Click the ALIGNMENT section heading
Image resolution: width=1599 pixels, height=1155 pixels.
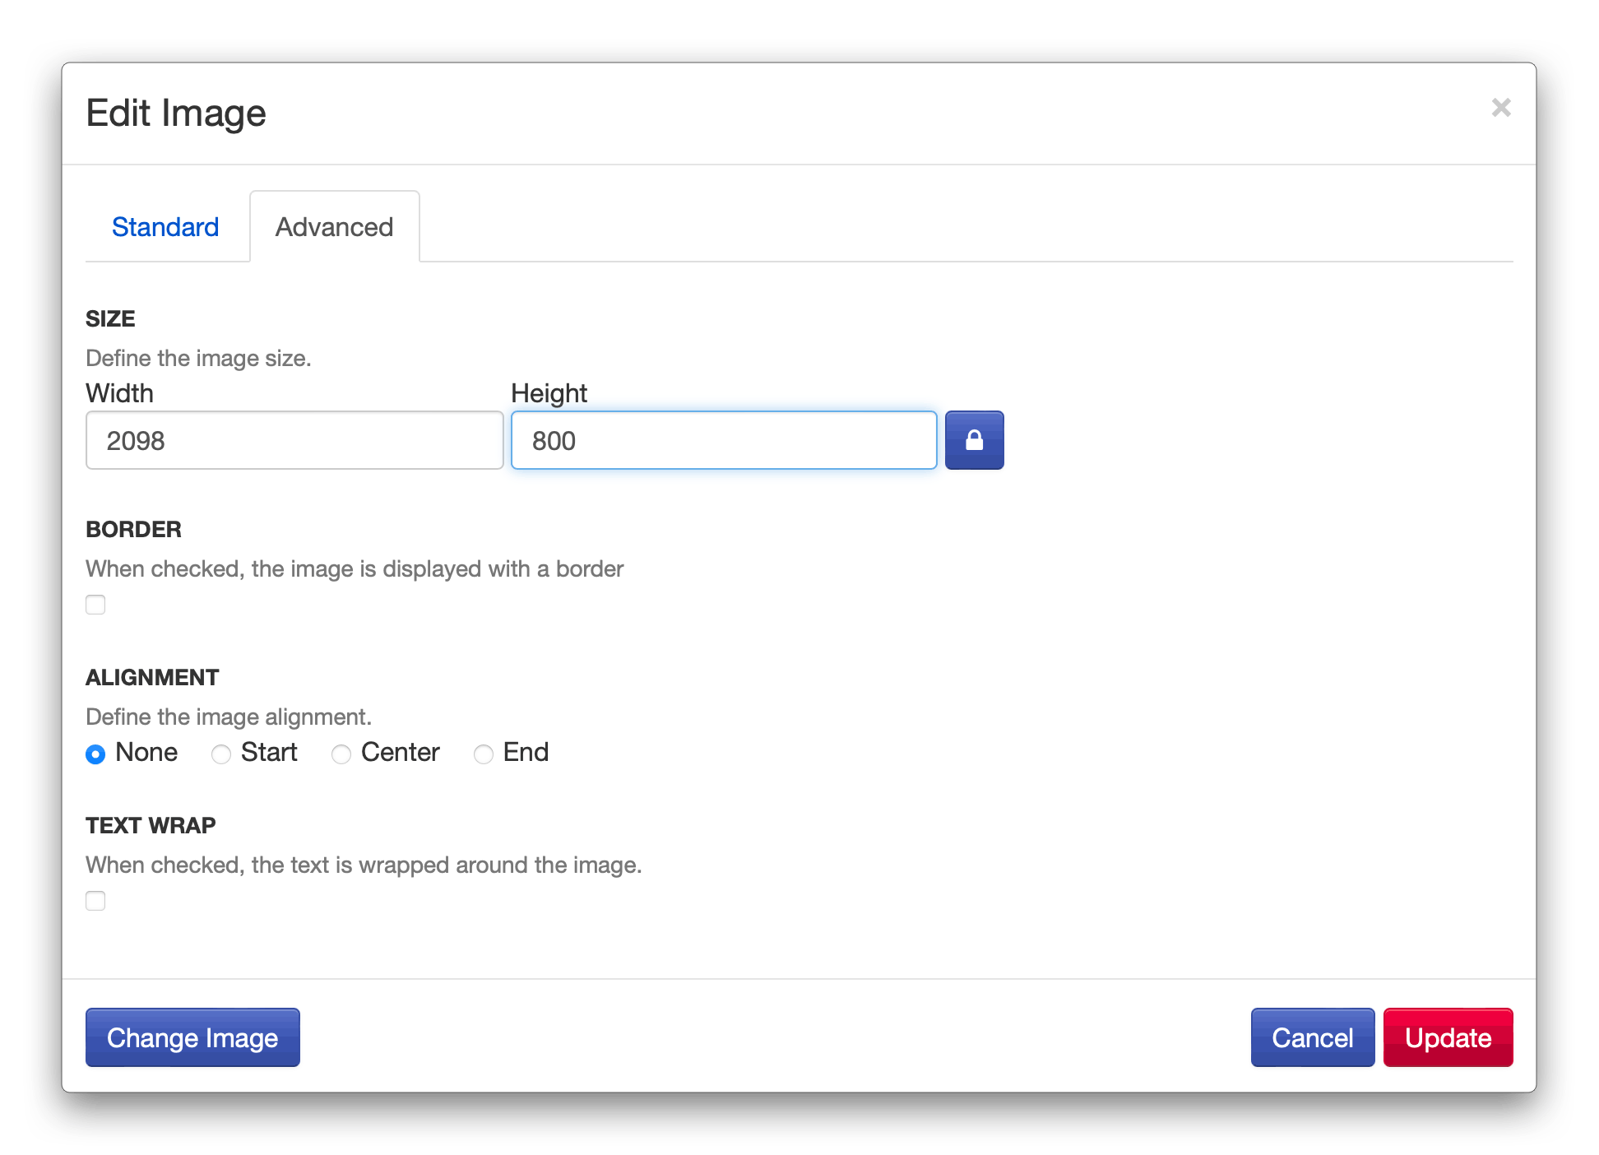click(x=152, y=677)
